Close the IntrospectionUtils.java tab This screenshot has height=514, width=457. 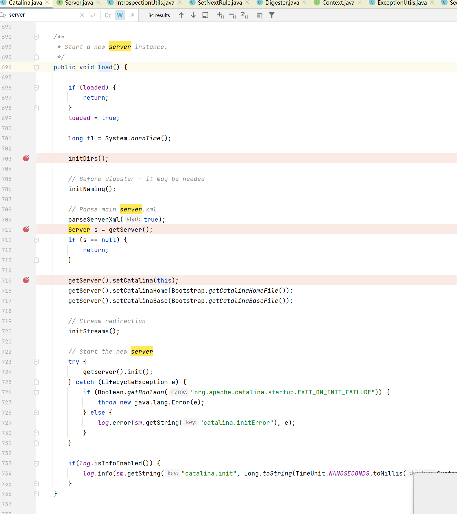pyautogui.click(x=180, y=2)
